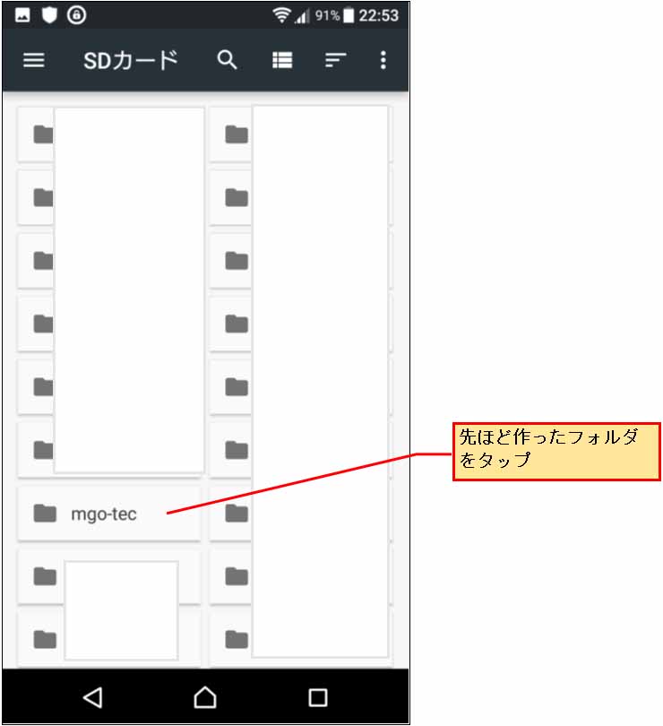Tap the mgo-tec folder icon
This screenshot has width=663, height=726.
[x=45, y=514]
